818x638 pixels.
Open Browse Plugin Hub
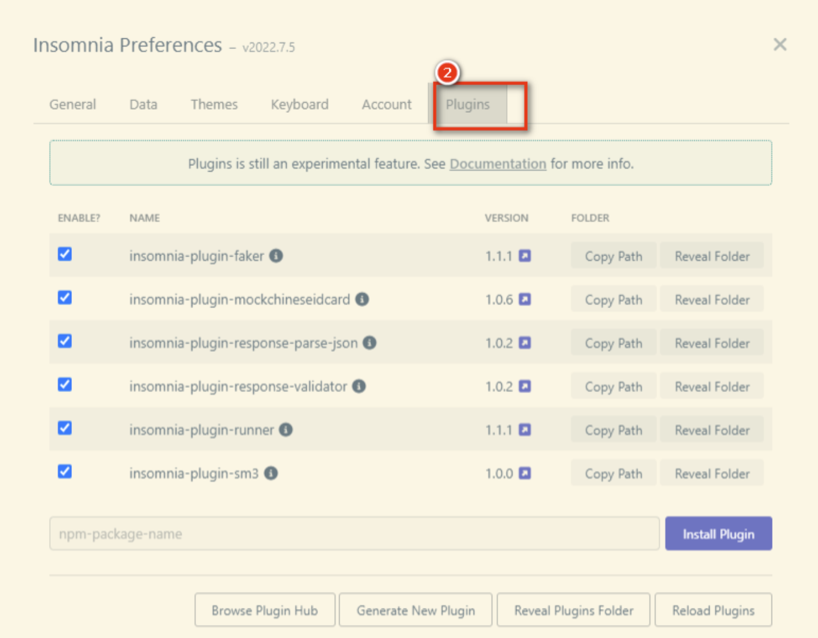[265, 610]
